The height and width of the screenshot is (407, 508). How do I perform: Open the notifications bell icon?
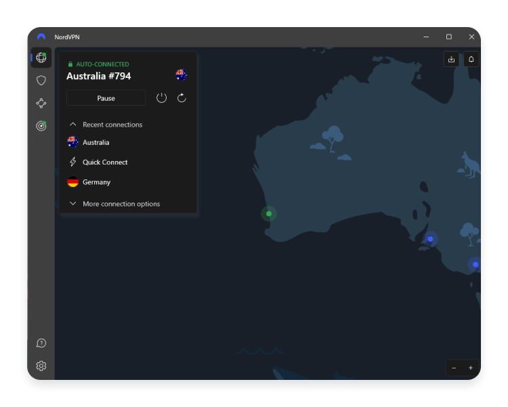[x=471, y=60]
